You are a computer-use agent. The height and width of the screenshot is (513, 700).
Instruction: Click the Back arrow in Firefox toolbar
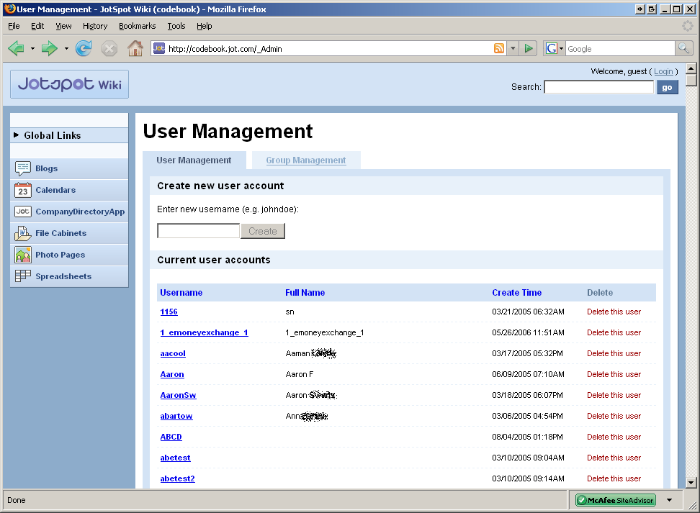[x=17, y=48]
